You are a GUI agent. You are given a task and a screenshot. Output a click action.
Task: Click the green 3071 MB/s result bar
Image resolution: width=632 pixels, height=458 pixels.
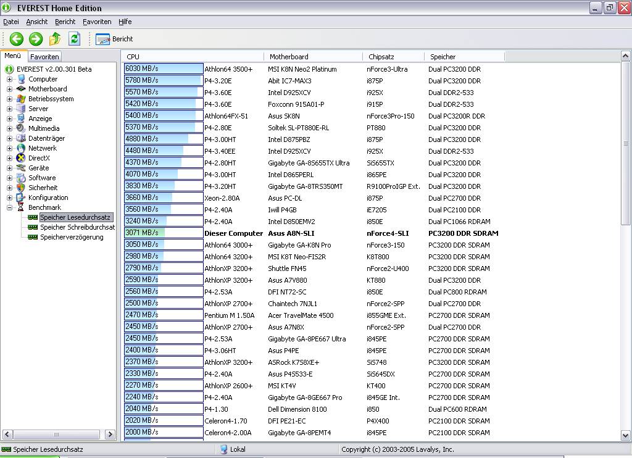coord(164,233)
